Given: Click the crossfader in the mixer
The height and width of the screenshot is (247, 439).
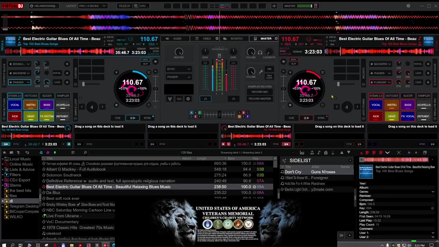Looking at the screenshot, I should click(x=219, y=115).
